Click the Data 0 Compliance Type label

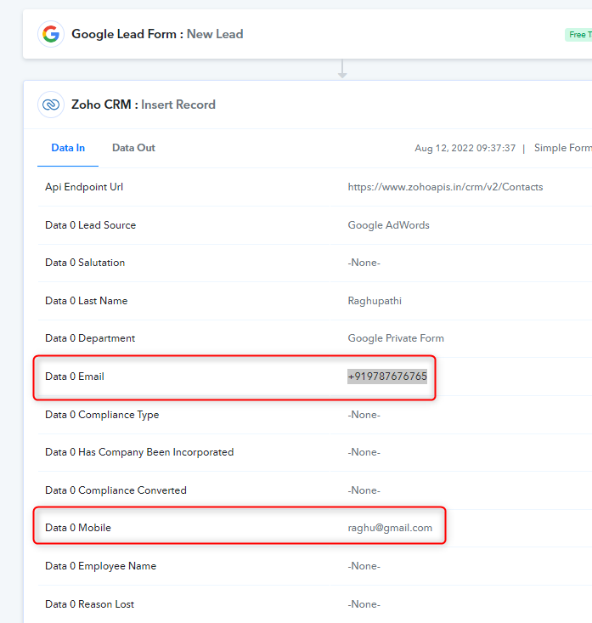pyautogui.click(x=102, y=415)
